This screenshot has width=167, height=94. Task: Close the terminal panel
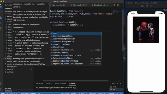pyautogui.click(x=121, y=84)
